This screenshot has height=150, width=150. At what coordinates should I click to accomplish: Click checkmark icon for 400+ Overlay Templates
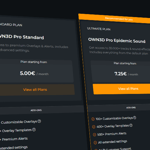click(94, 127)
